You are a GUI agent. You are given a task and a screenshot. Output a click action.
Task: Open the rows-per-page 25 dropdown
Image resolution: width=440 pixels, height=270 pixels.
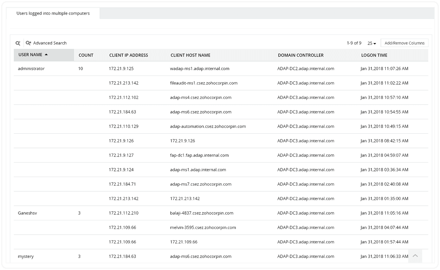pos(371,43)
